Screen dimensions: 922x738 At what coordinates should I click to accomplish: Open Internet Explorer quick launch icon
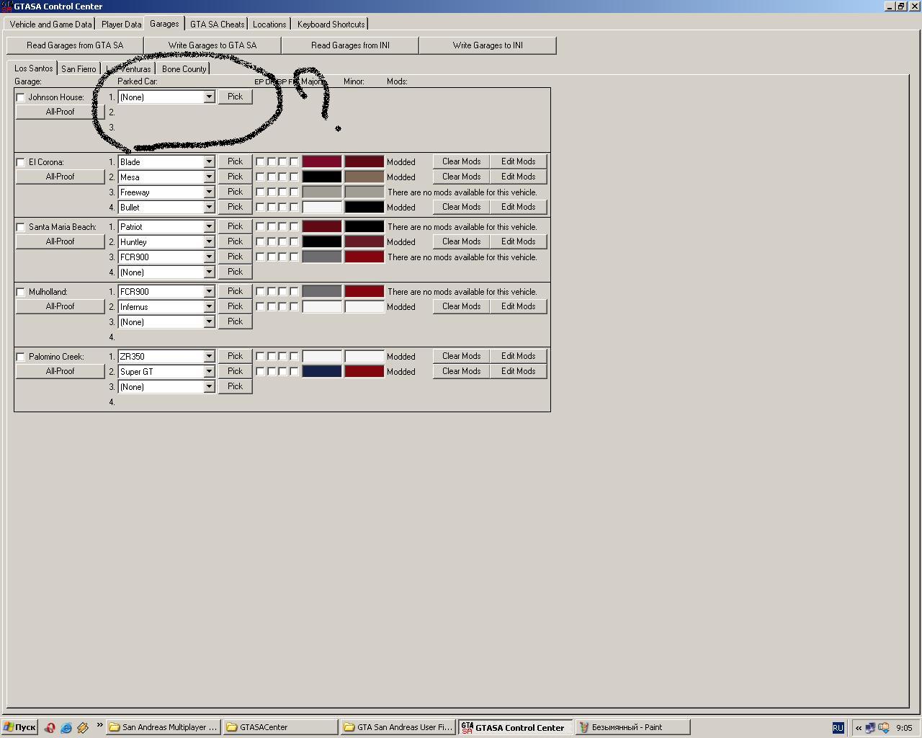click(66, 727)
